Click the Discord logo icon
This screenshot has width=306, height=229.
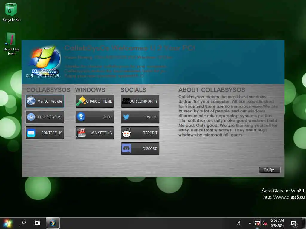click(x=126, y=148)
